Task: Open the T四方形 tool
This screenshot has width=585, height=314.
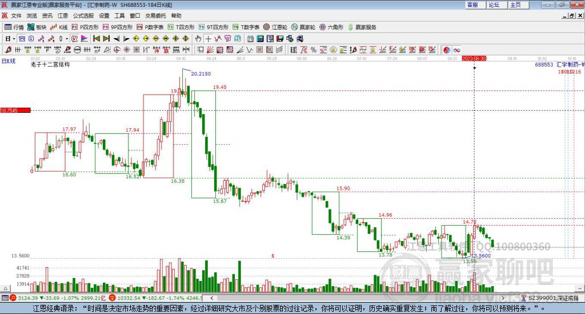Action: point(181,27)
